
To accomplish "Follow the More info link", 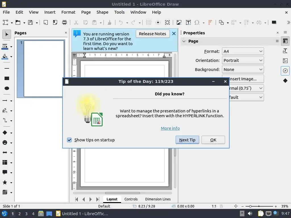I will tap(170, 128).
